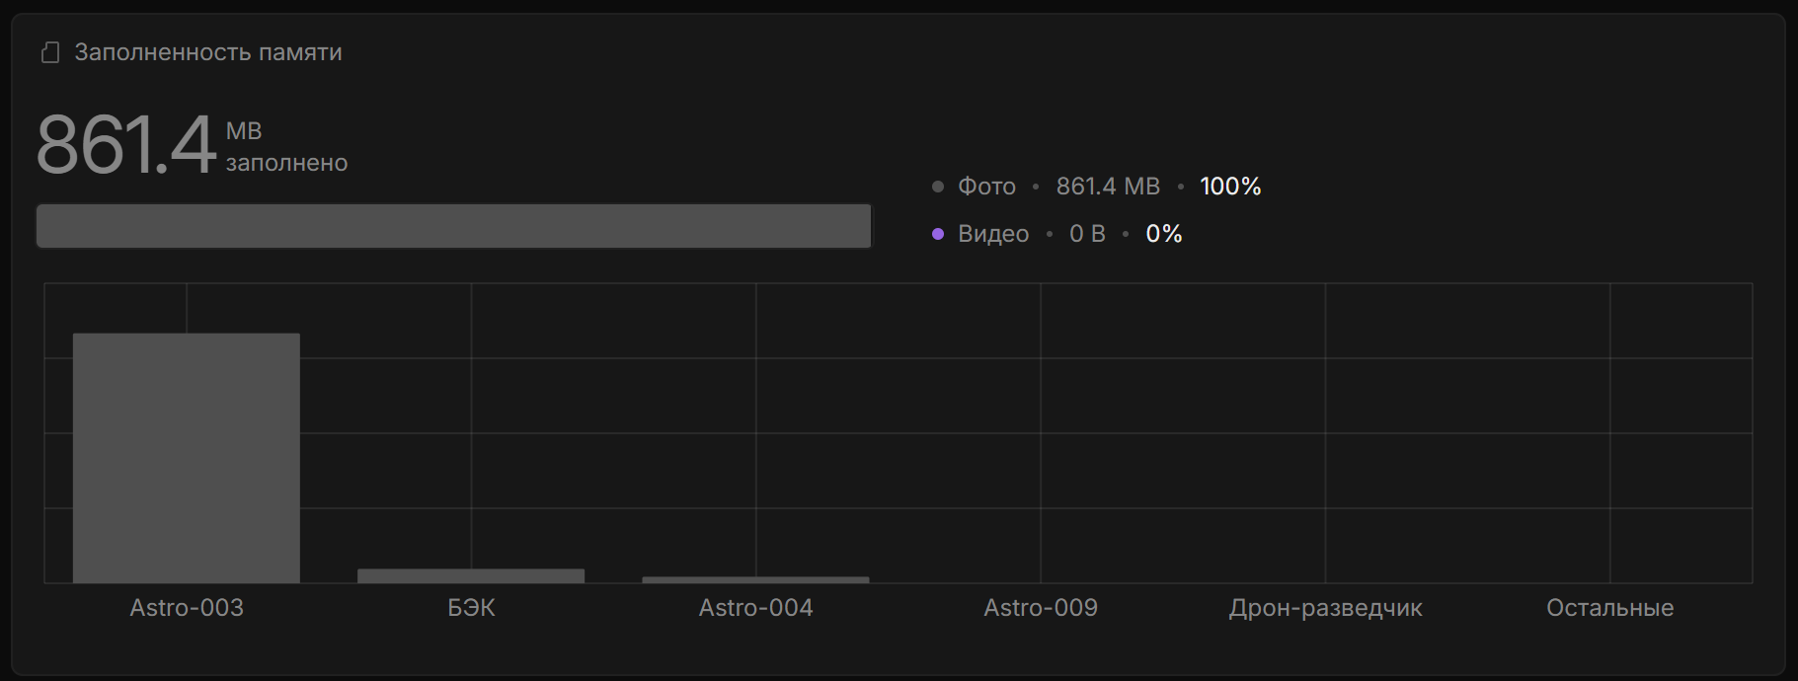Screen dimensions: 1798x681
Task: Click the purple Видео legend dot
Action: click(938, 234)
